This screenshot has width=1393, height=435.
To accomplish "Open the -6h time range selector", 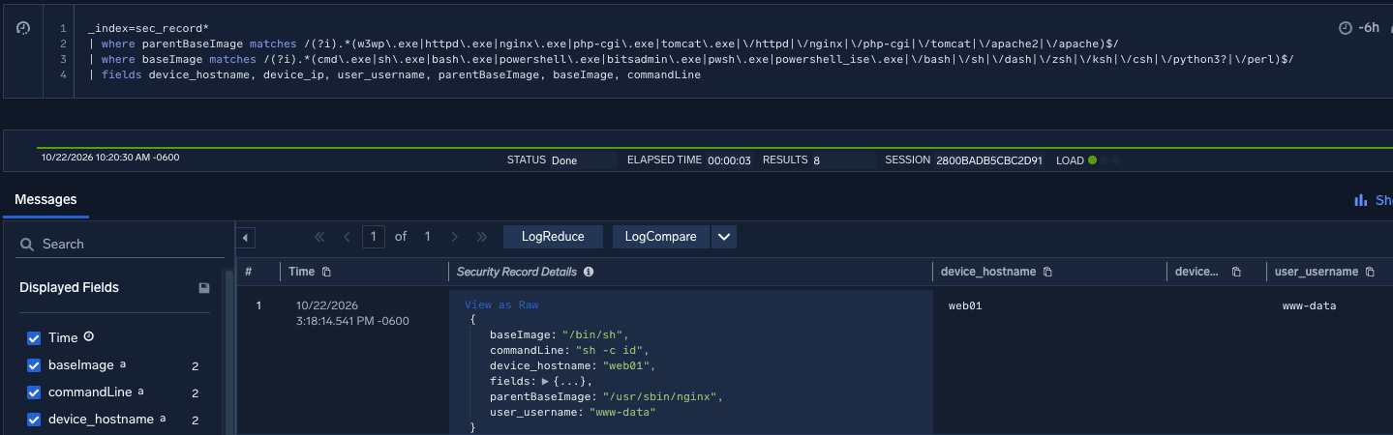I will pos(1358,28).
